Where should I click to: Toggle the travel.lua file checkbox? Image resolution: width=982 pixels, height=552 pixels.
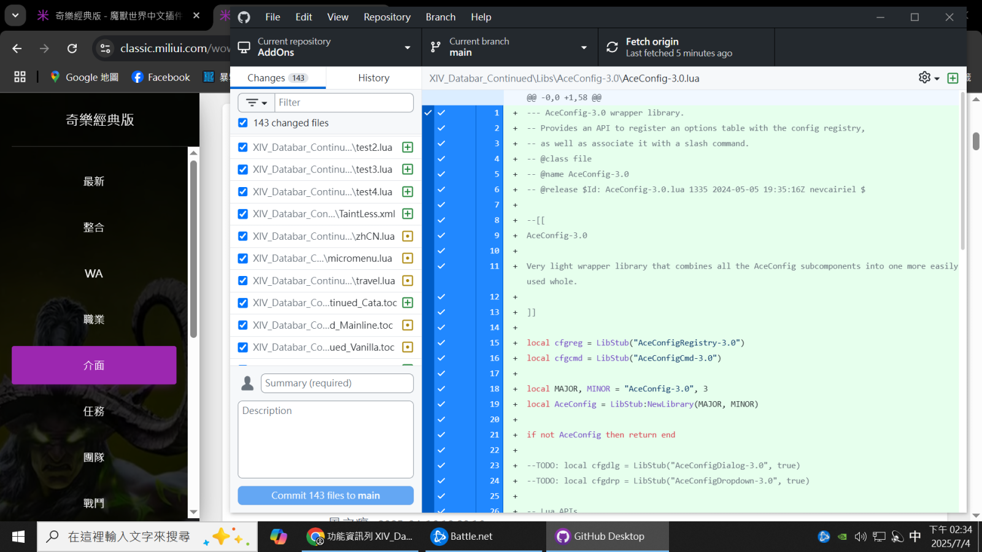click(243, 281)
